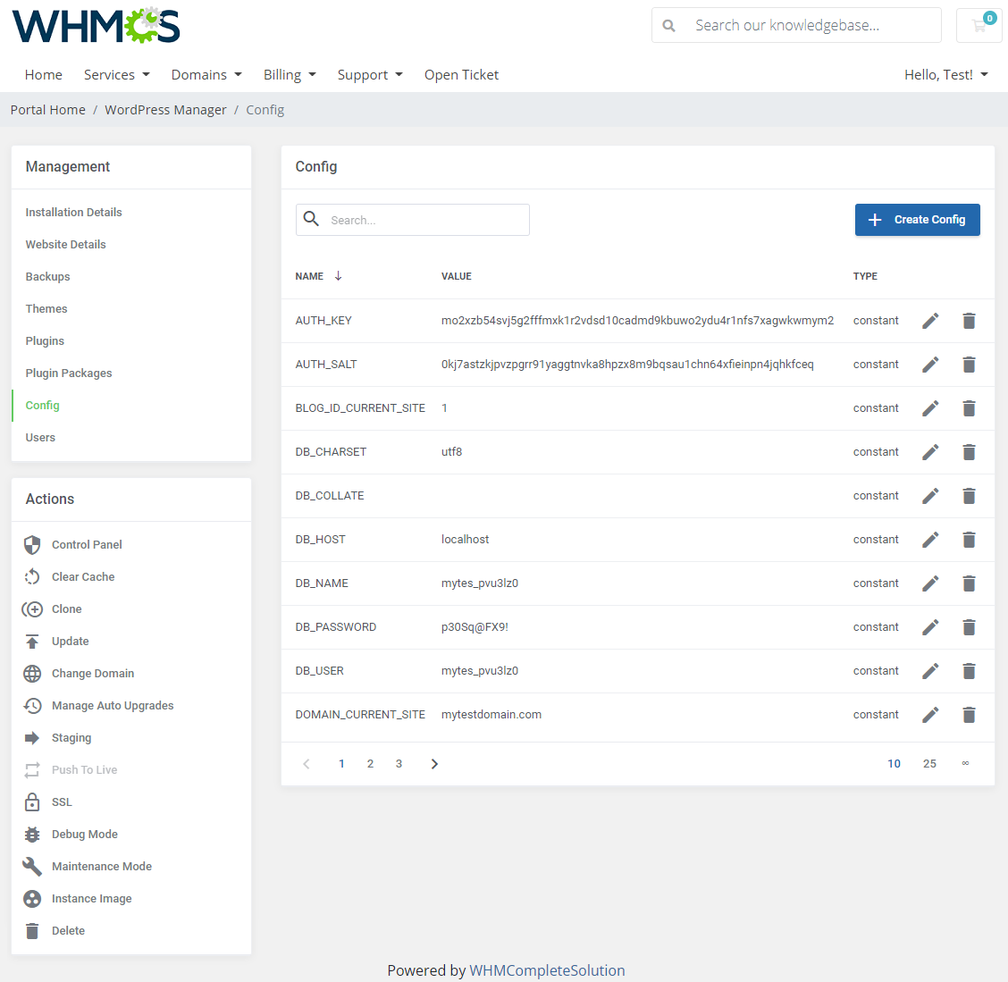The height and width of the screenshot is (982, 1008).
Task: Open the Services dropdown menu
Action: [116, 75]
